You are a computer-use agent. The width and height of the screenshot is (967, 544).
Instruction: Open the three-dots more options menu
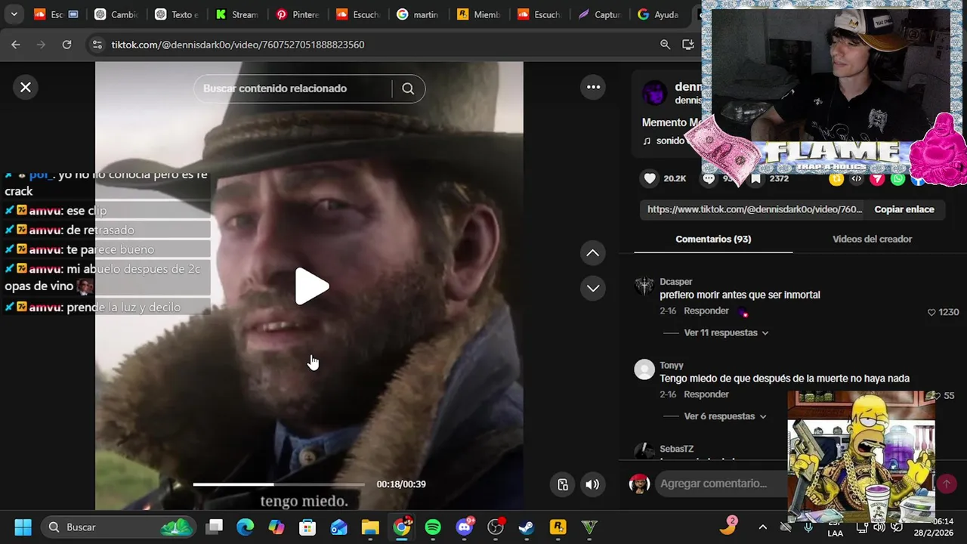[x=593, y=88]
